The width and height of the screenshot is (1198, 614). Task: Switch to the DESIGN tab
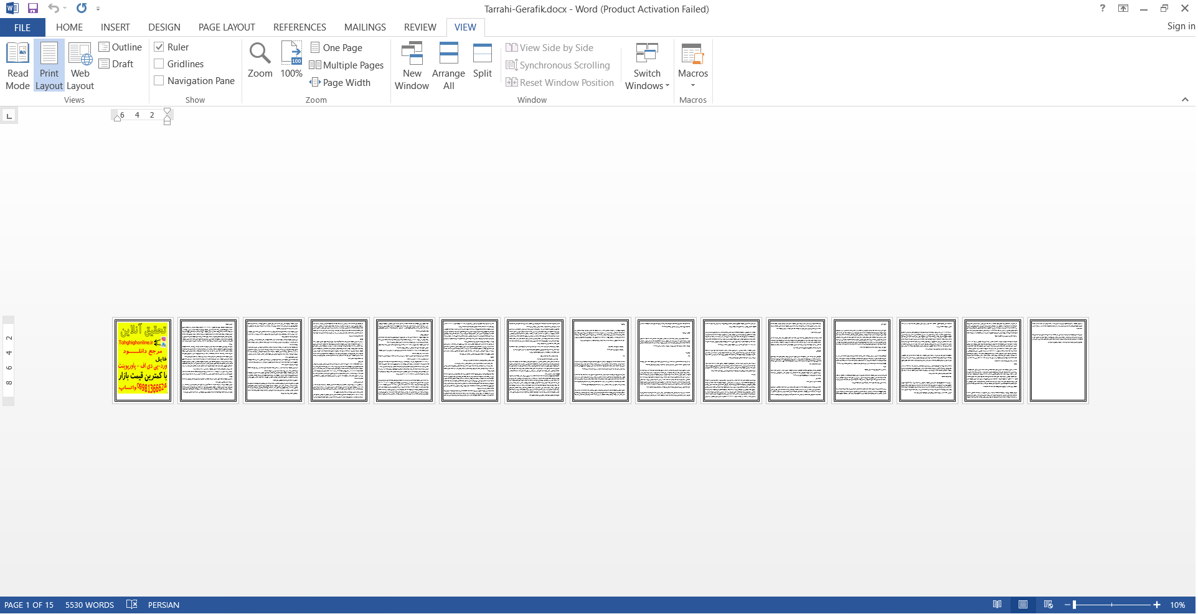[x=164, y=27]
